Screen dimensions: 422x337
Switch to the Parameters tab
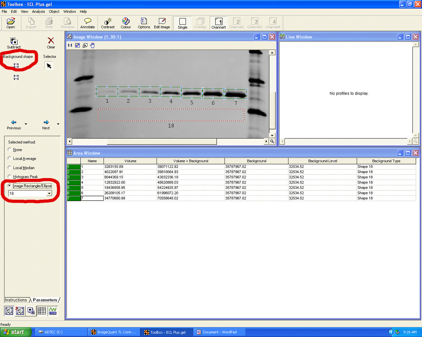coord(45,300)
